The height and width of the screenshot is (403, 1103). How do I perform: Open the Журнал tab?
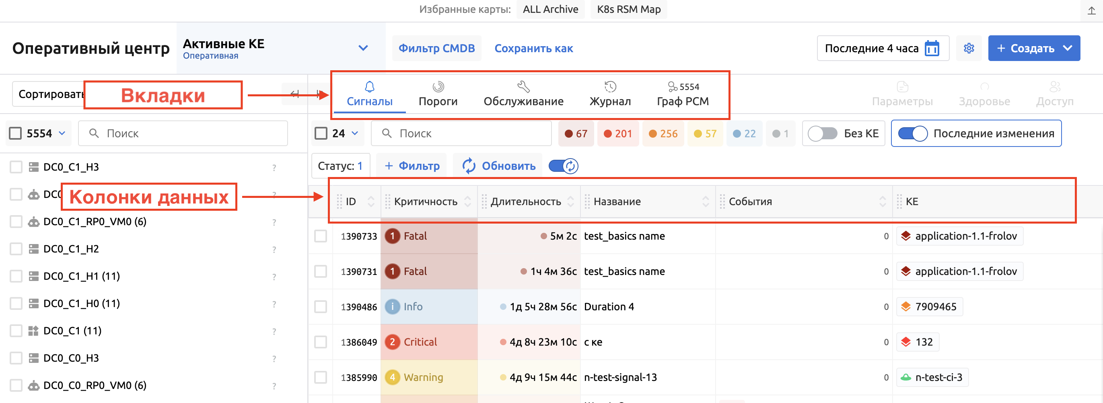point(610,94)
